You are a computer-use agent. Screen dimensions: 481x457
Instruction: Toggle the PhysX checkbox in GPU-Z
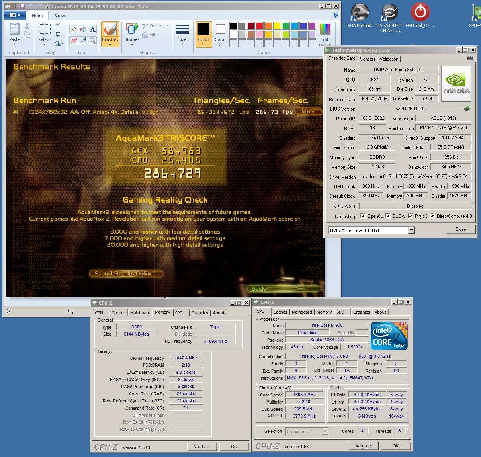tap(410, 216)
